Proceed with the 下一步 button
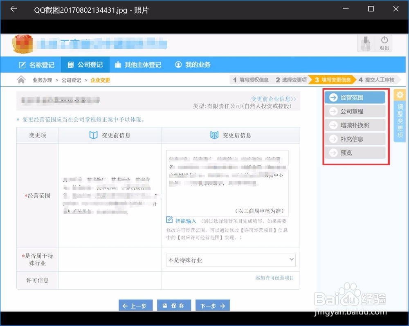 tap(212, 305)
